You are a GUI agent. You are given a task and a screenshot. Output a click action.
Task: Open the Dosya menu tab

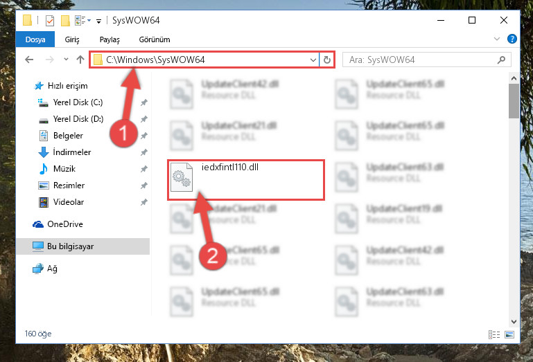click(35, 39)
